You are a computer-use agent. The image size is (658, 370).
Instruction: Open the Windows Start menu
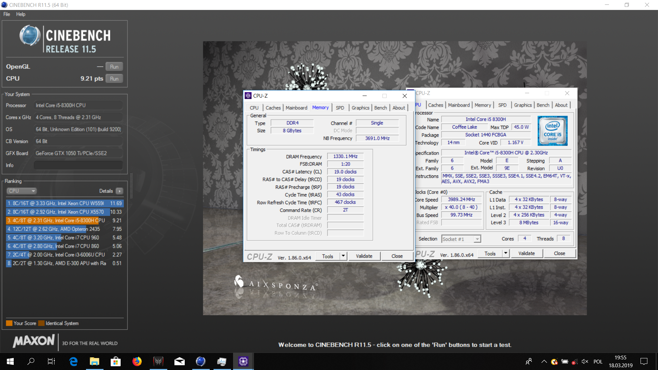tap(10, 361)
